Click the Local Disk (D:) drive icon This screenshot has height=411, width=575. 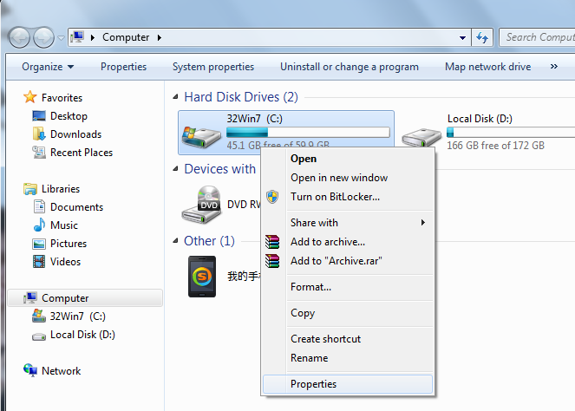421,133
